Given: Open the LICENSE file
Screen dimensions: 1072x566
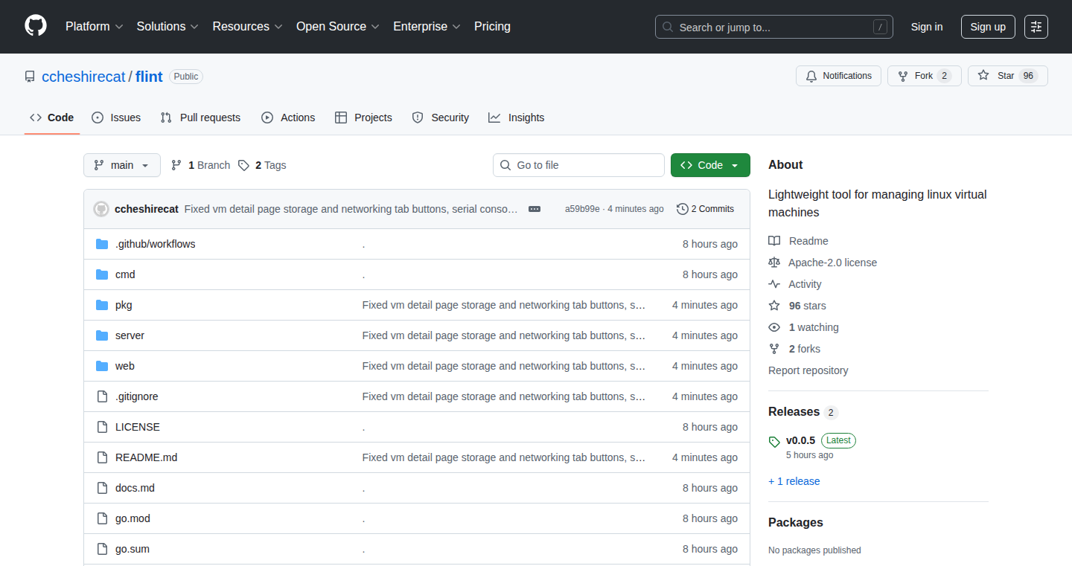Looking at the screenshot, I should click(x=138, y=427).
